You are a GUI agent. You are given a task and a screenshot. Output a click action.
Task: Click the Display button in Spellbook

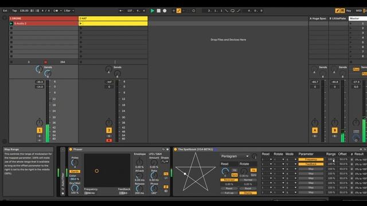click(248, 193)
